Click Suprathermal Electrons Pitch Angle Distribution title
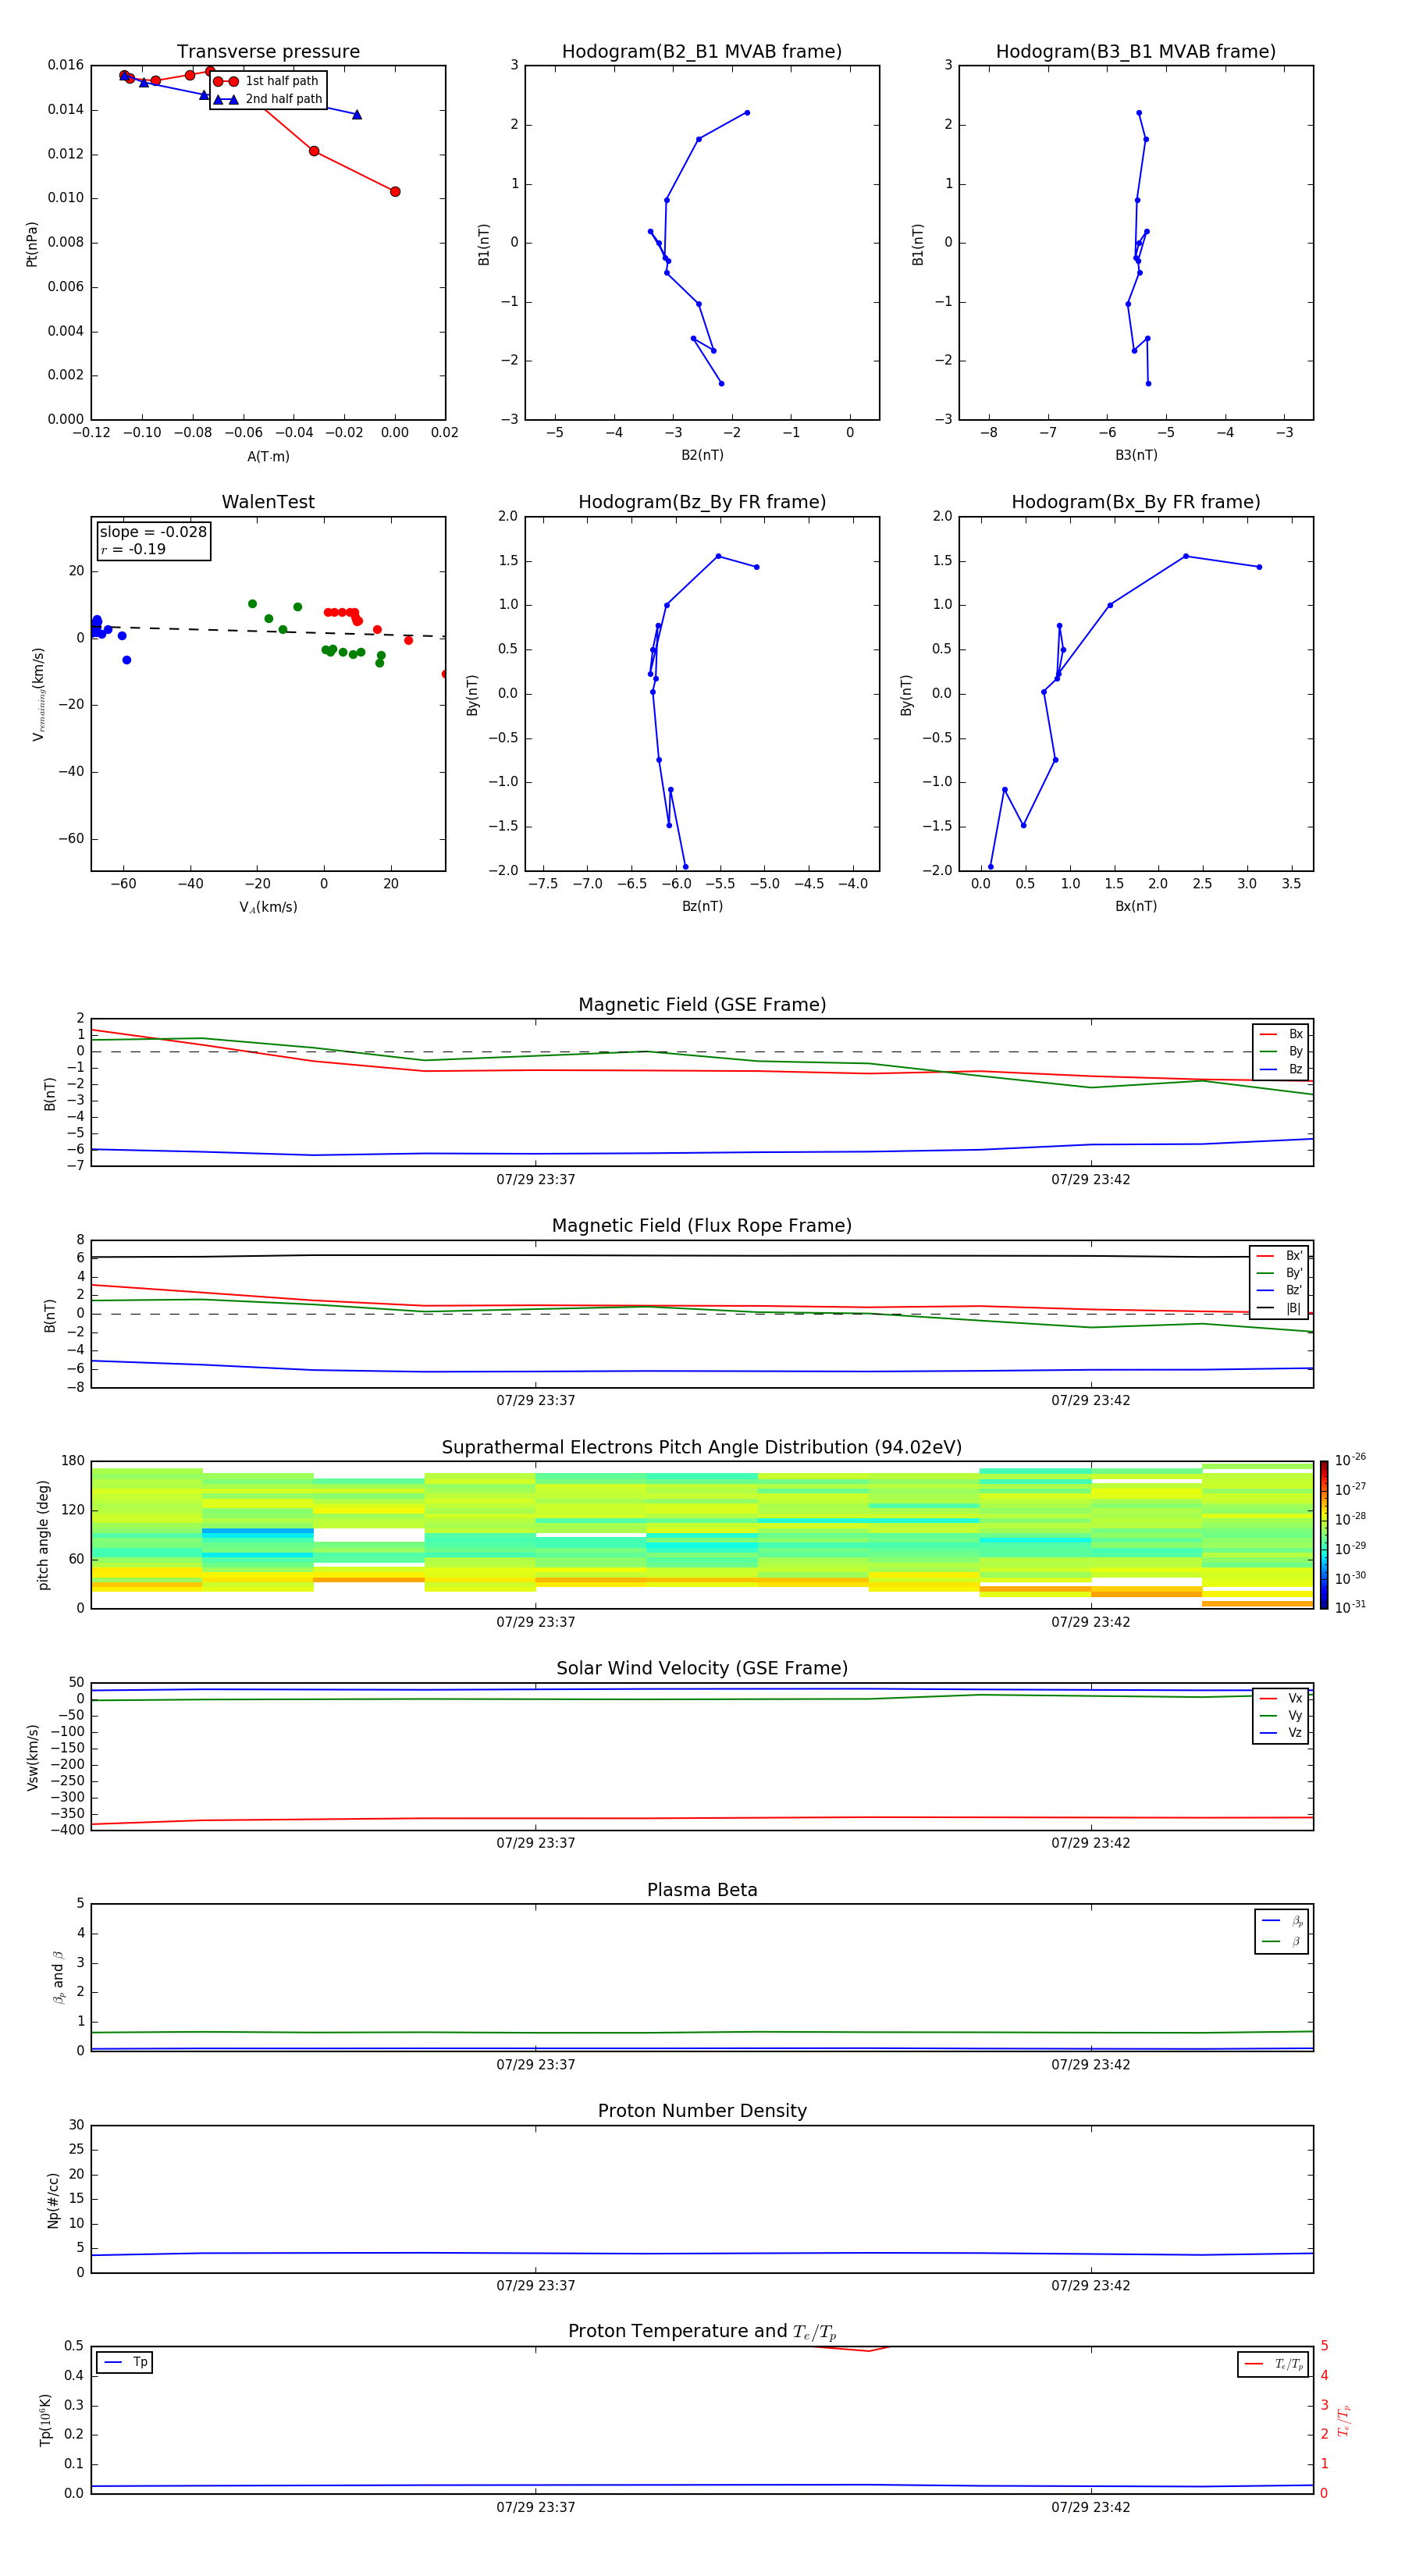 pyautogui.click(x=702, y=1448)
